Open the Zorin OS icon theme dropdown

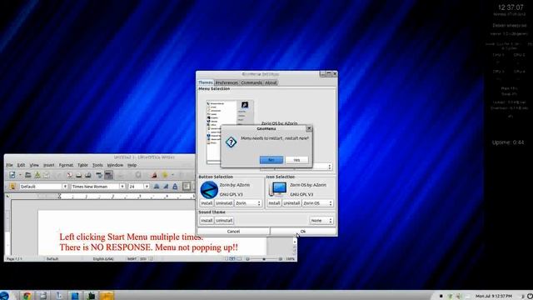point(317,203)
